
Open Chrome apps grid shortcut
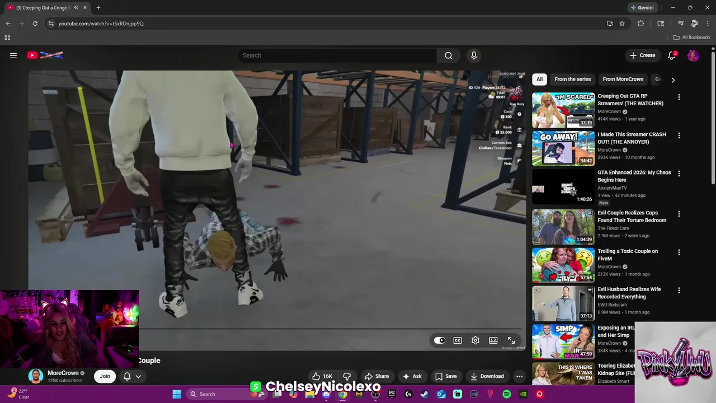click(7, 38)
